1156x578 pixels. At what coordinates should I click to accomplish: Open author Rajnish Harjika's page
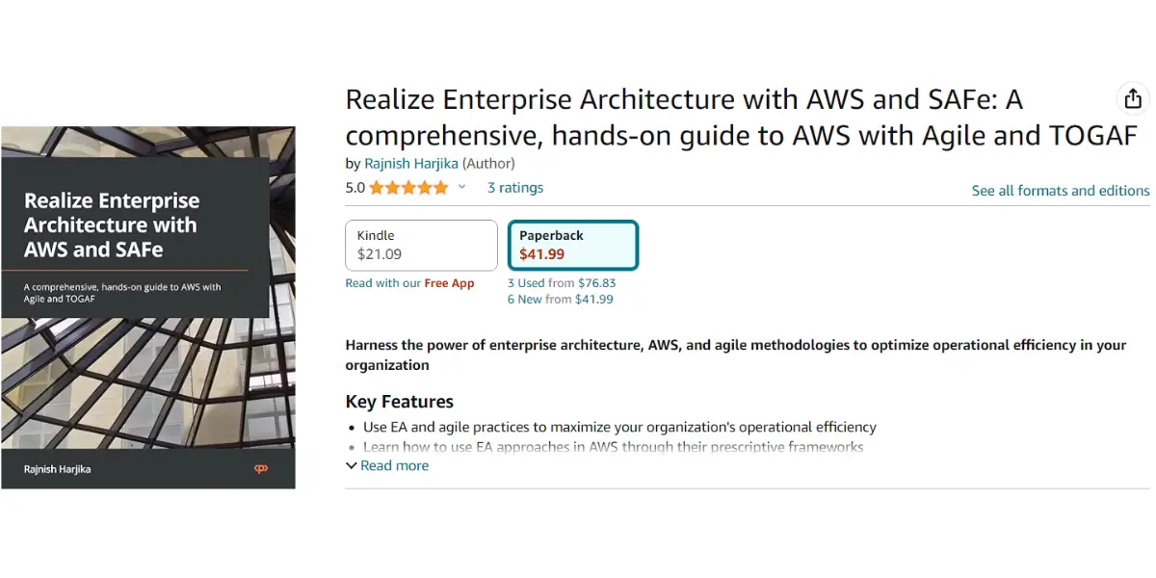(x=411, y=163)
